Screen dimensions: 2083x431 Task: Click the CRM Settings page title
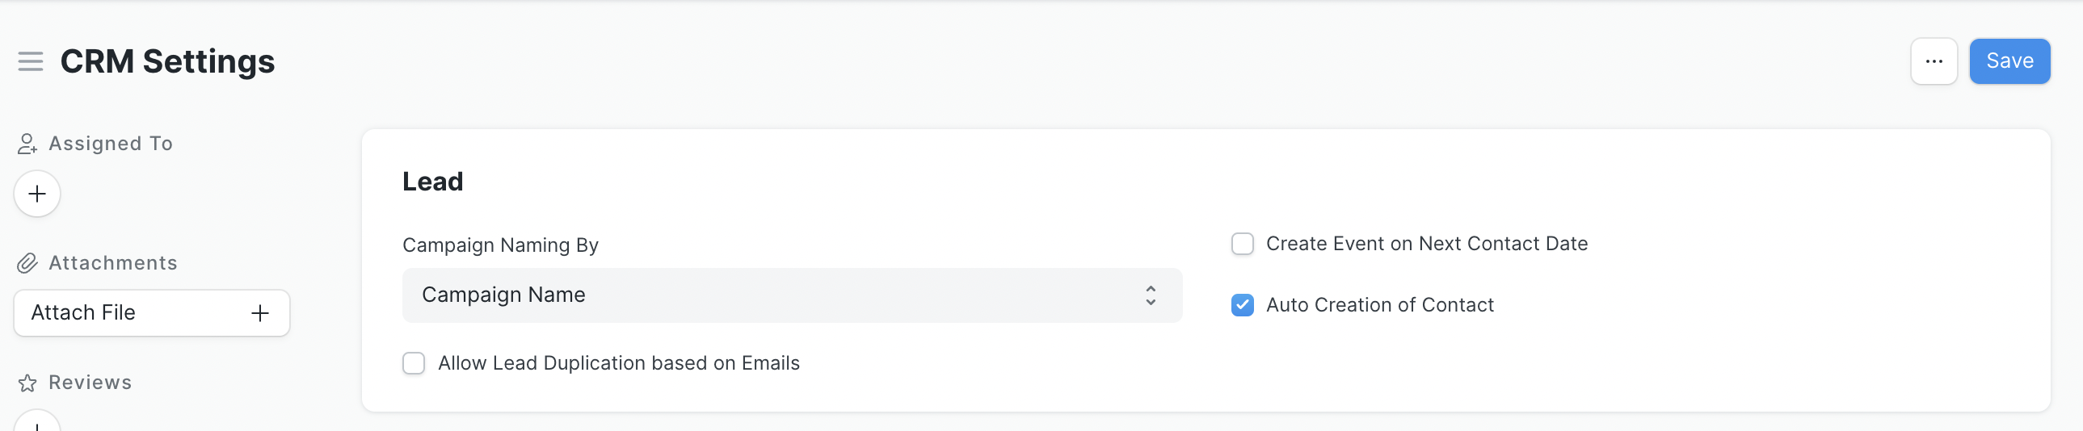[167, 61]
